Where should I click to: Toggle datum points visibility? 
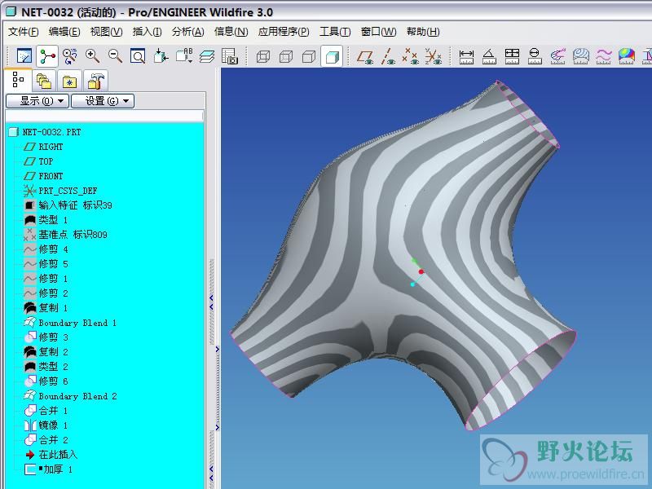tap(411, 56)
